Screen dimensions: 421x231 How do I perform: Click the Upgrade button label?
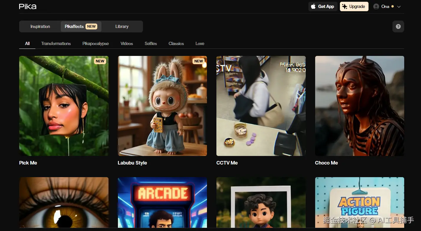pos(357,6)
